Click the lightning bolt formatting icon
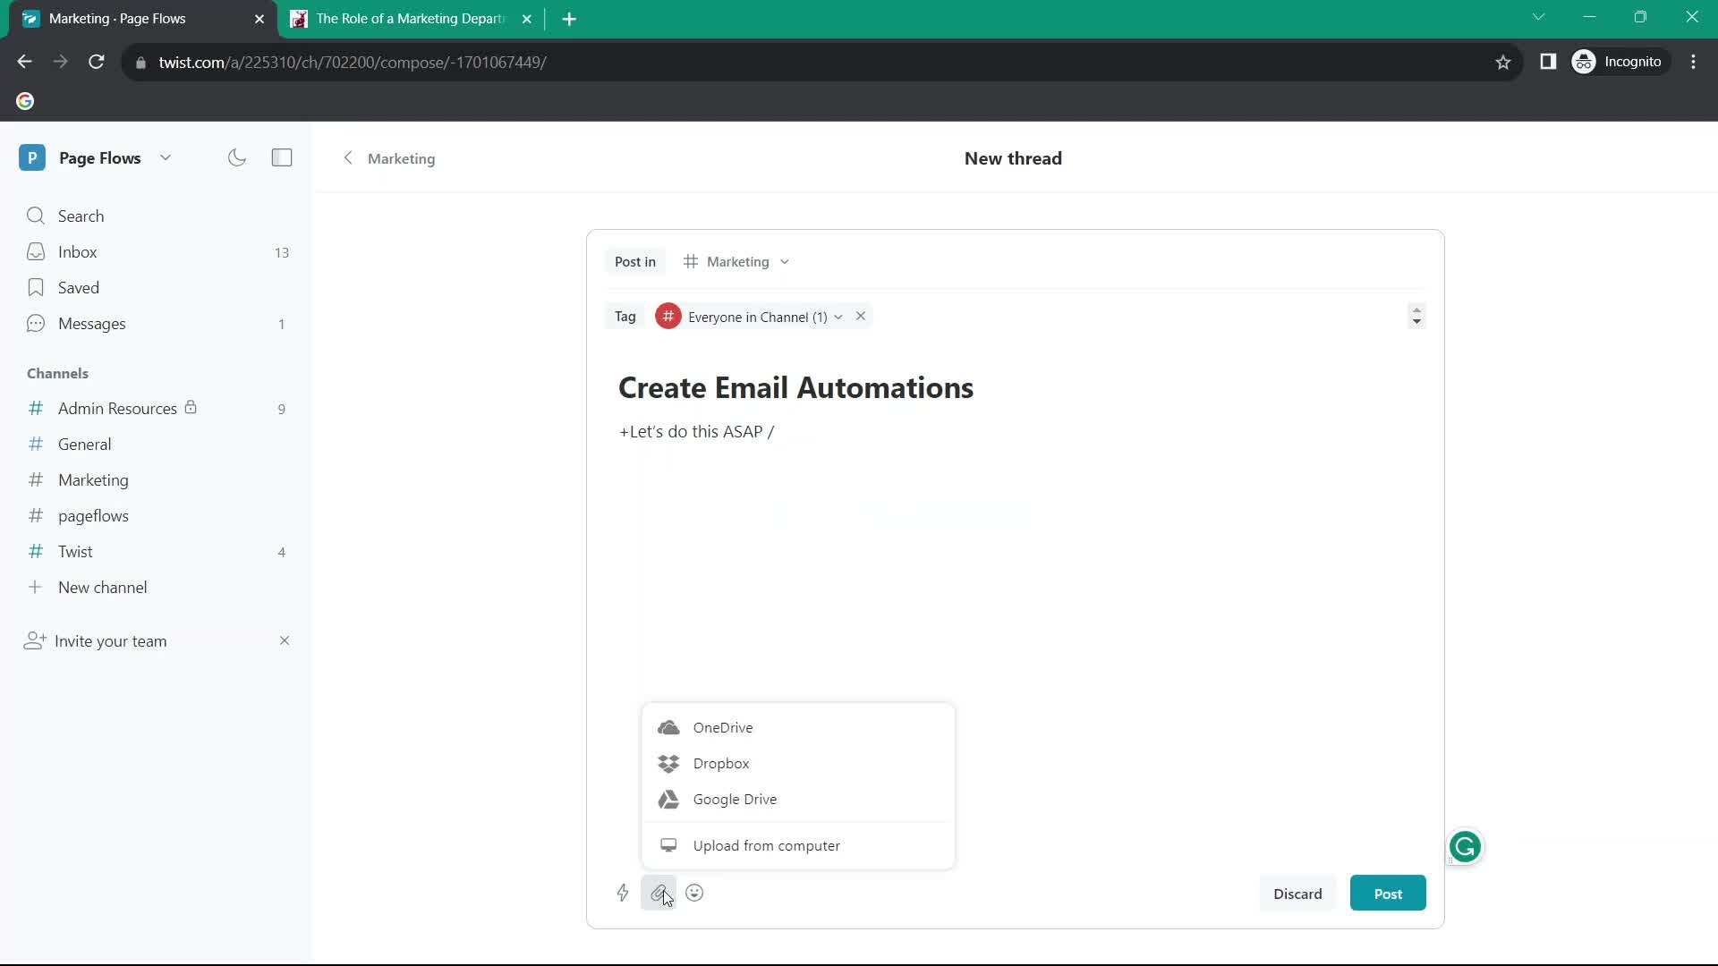Screen dimensions: 1718x966 coord(623,893)
